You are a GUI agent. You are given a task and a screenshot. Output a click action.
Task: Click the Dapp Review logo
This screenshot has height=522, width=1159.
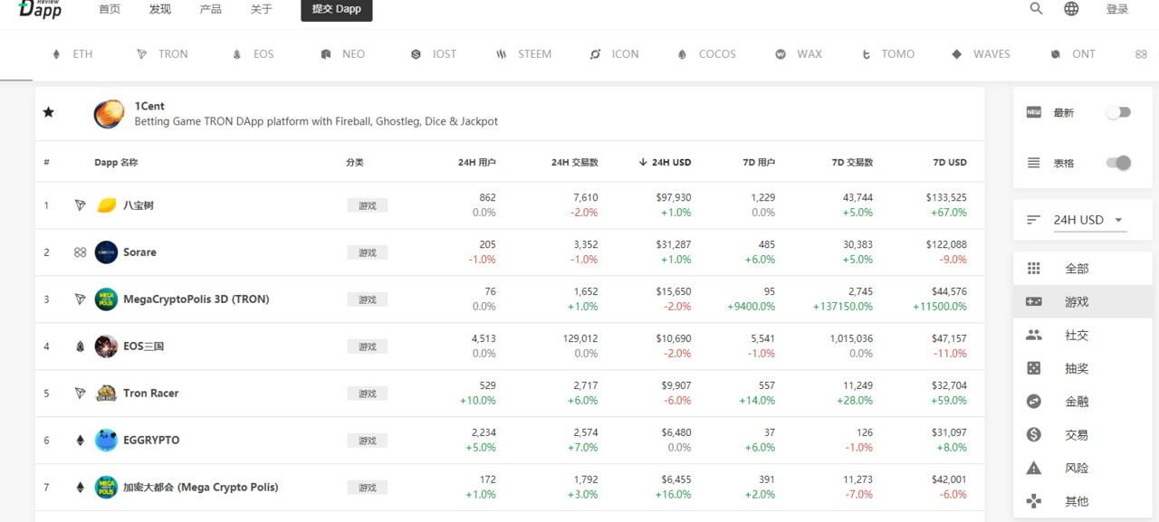(x=40, y=8)
